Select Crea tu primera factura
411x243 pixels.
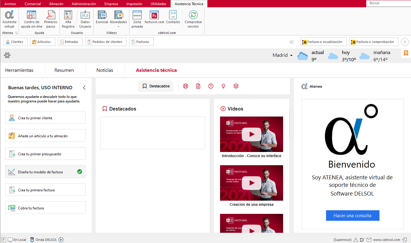pos(45,190)
